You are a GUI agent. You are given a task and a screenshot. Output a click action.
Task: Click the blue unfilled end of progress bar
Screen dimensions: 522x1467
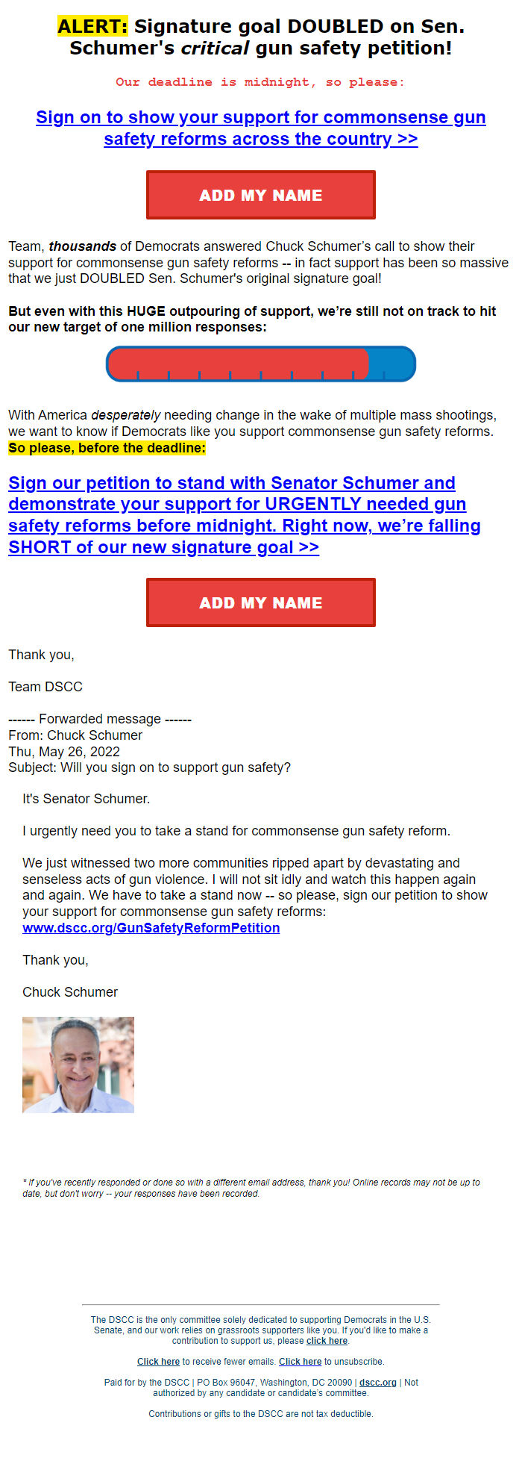[x=392, y=364]
